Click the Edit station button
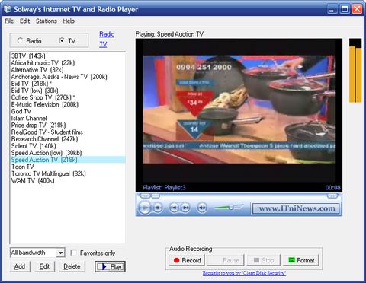366x283 pixels. (x=44, y=266)
